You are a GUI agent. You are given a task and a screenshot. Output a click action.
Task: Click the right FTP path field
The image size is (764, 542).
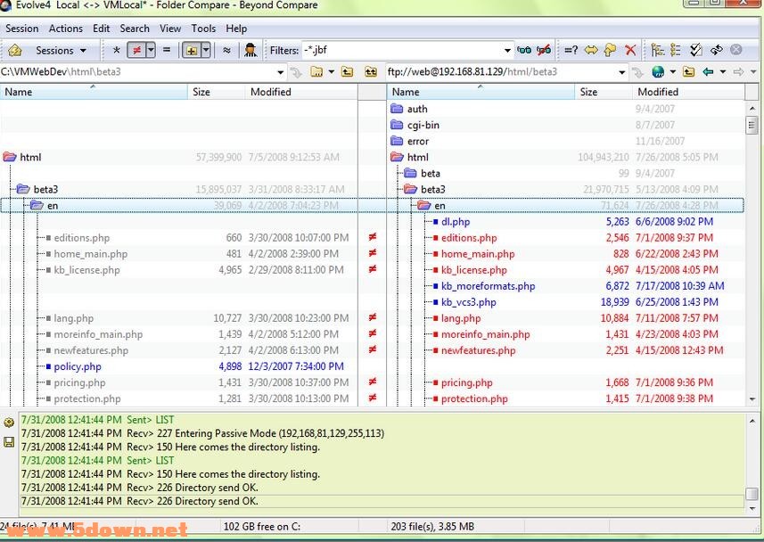[502, 72]
